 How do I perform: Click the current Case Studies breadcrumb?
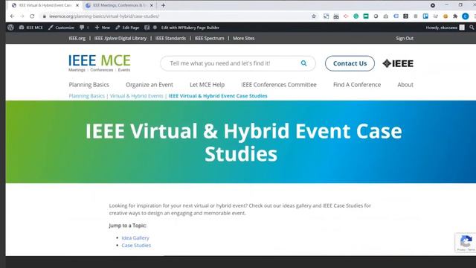pos(218,96)
